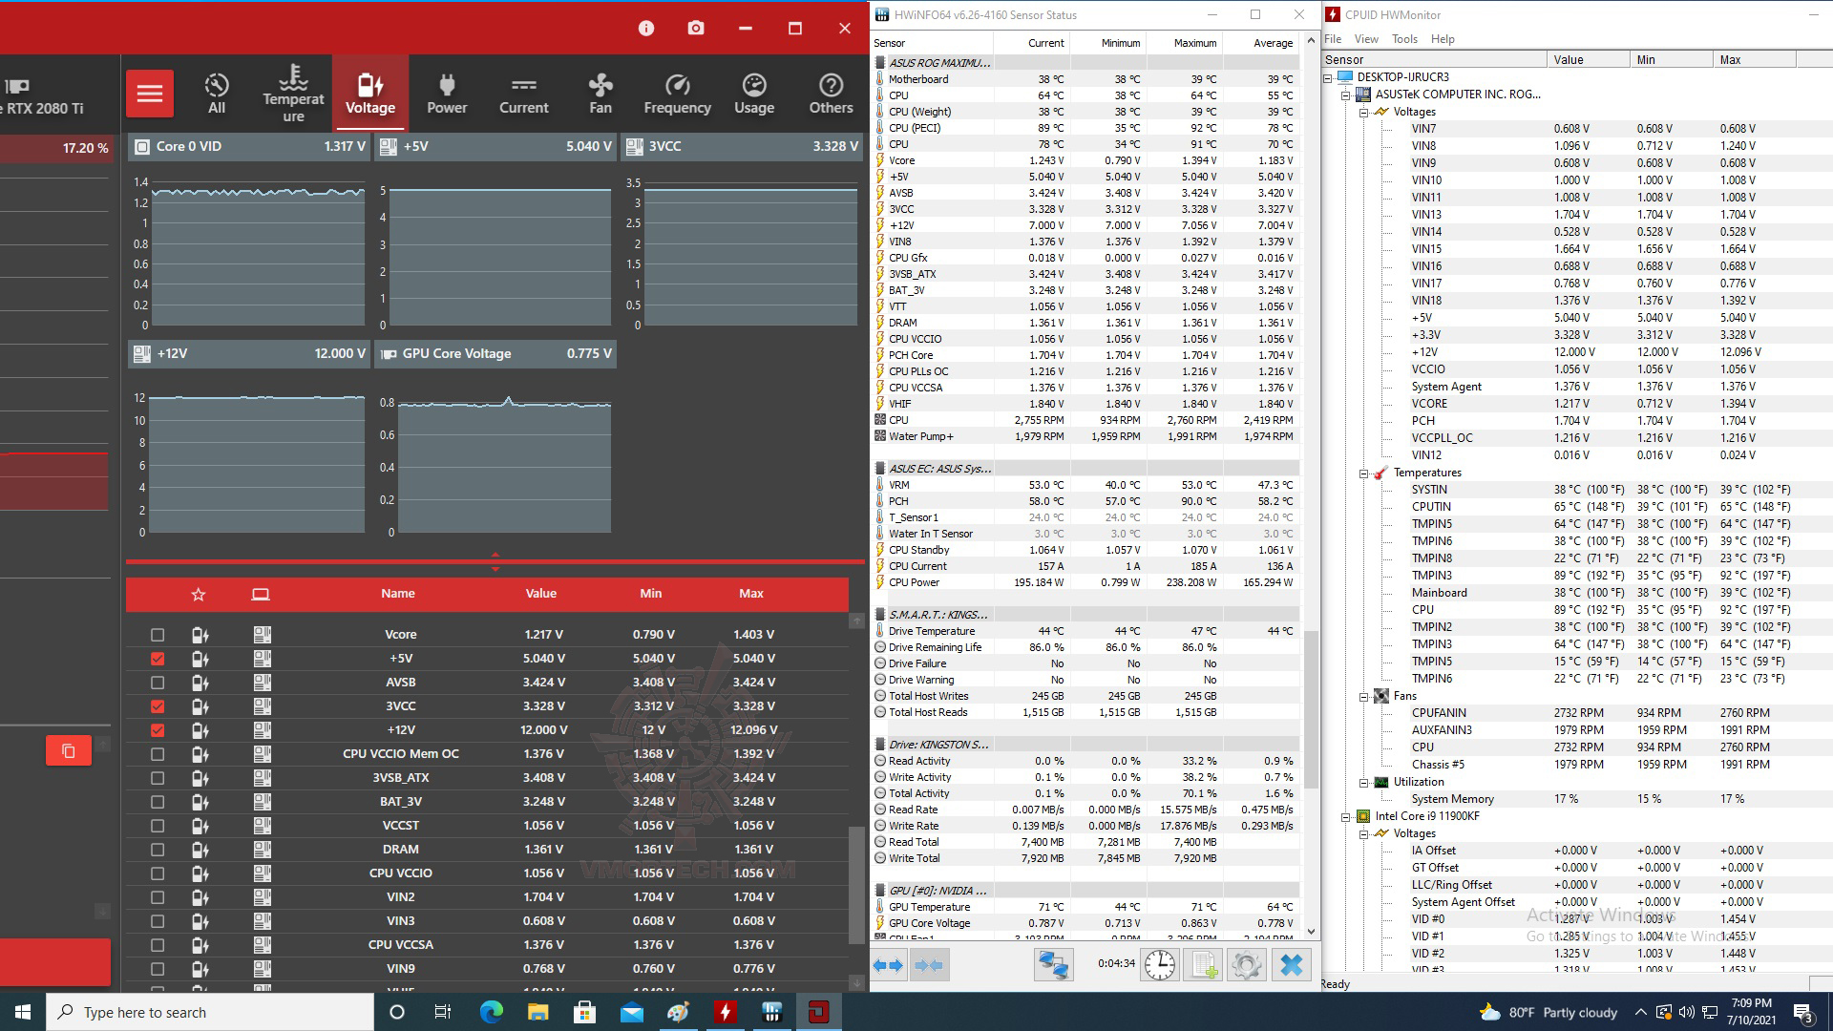This screenshot has width=1833, height=1031.
Task: Open HWiNFO sensor settings gear
Action: pyautogui.click(x=1246, y=965)
